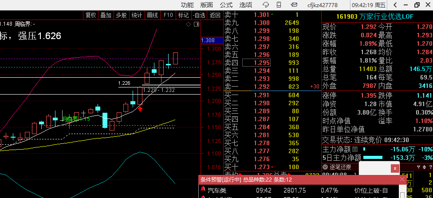The height and width of the screenshot is (198, 433).
Task: Click the 5日主力净额 cyan bar
Action: pos(373,158)
